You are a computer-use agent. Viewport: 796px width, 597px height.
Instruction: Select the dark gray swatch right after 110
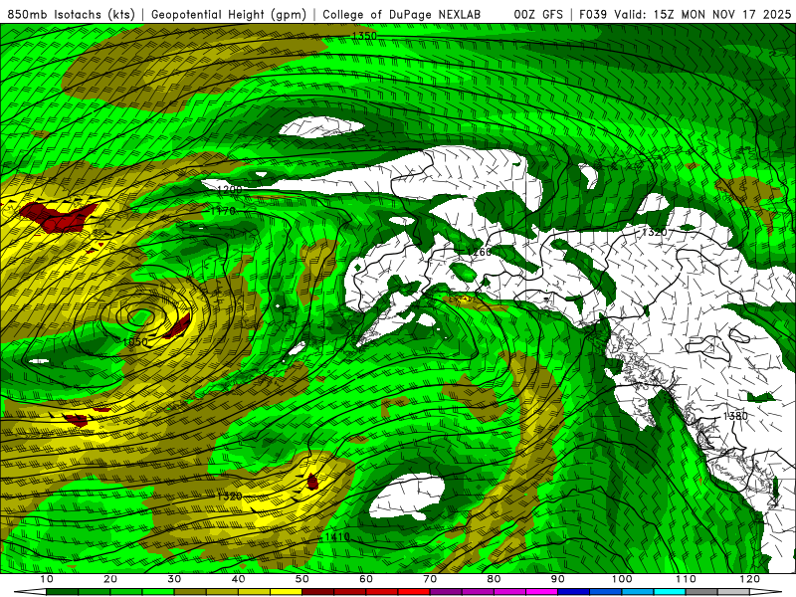tap(701, 592)
